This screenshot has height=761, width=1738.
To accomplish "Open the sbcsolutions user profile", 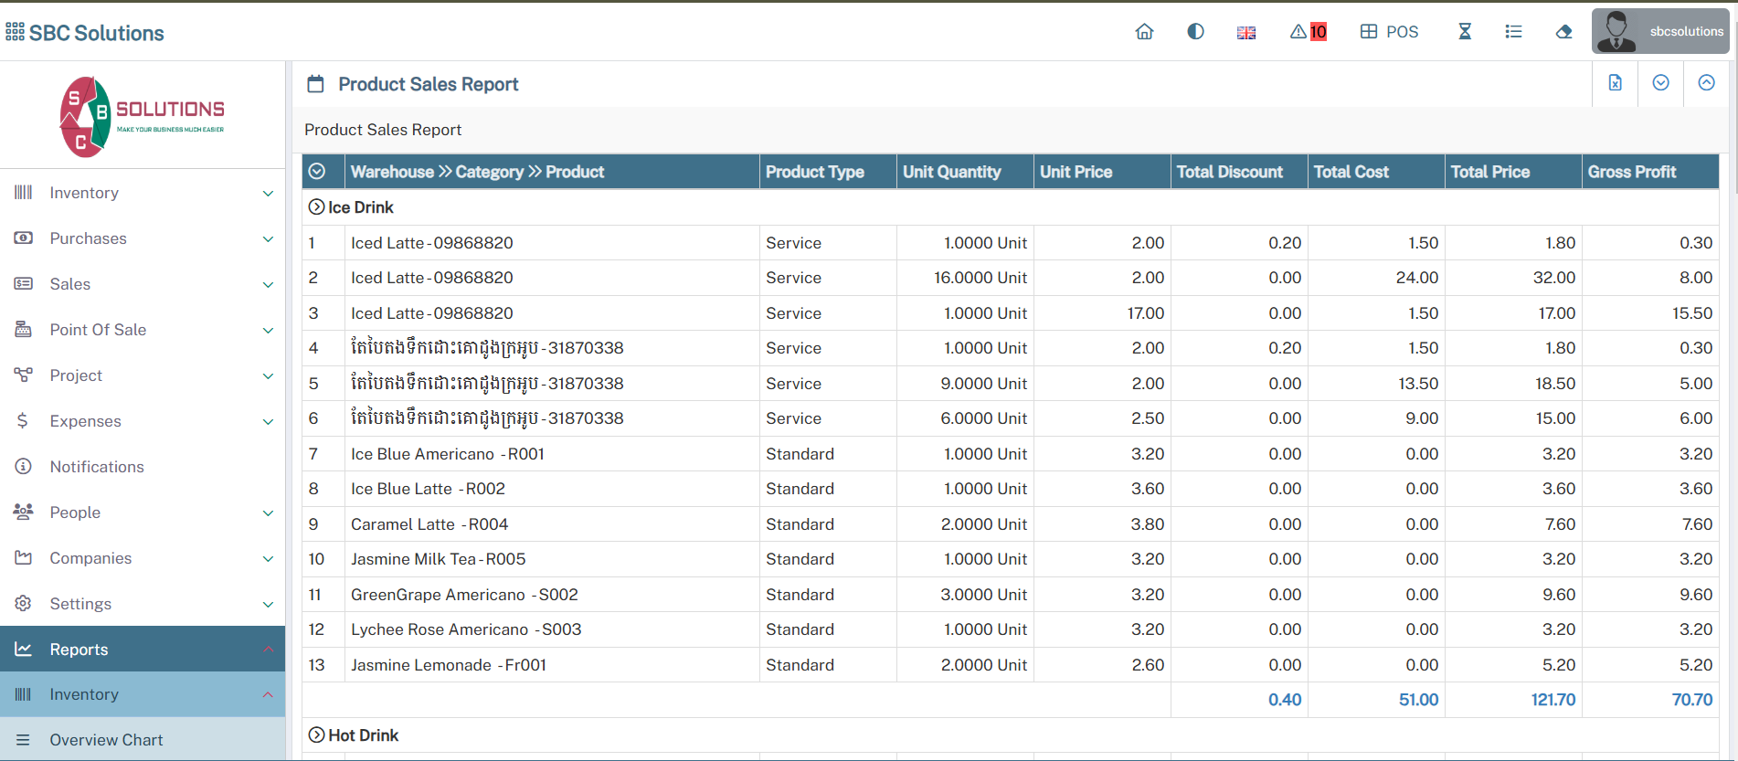I will coord(1660,32).
